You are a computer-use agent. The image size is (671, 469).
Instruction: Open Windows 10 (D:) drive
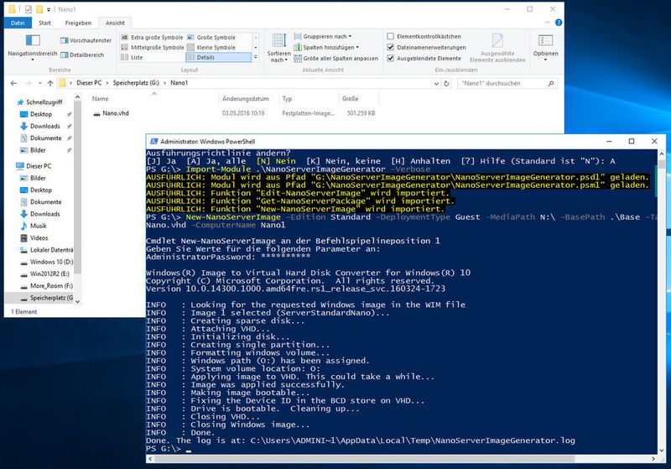[x=47, y=262]
